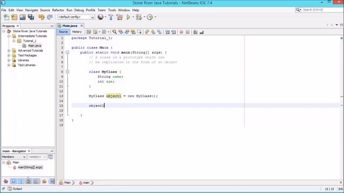Click the Comment icon in editor toolbar
Viewport: 344px width, 193px height.
coord(195,32)
